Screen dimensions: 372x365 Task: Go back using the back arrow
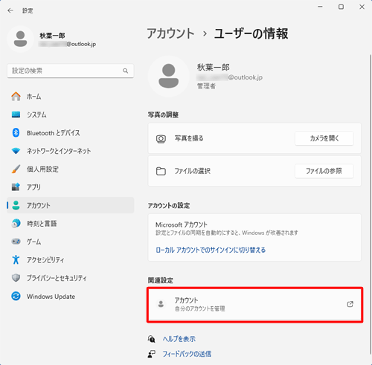(x=10, y=10)
